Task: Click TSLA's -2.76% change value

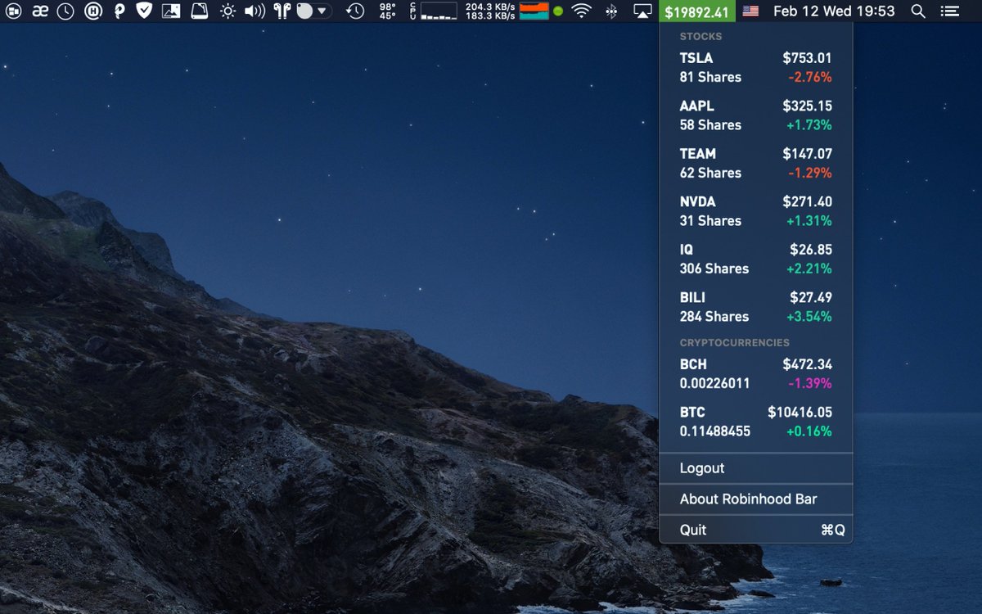Action: click(x=810, y=78)
